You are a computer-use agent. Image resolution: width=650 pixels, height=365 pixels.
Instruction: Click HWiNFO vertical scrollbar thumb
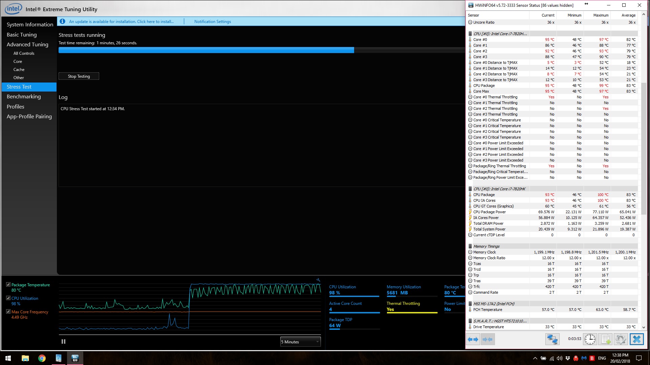[644, 149]
